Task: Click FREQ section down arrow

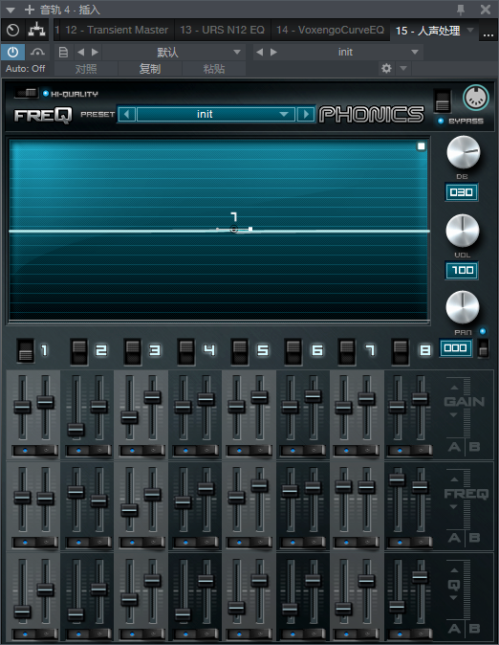Action: [454, 507]
